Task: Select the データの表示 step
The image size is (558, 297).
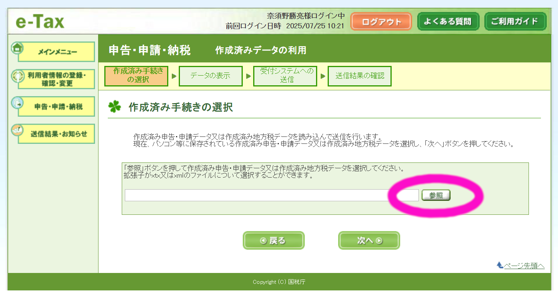Action: tap(211, 76)
